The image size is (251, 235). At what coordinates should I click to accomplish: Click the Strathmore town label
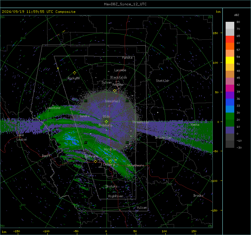(136, 165)
